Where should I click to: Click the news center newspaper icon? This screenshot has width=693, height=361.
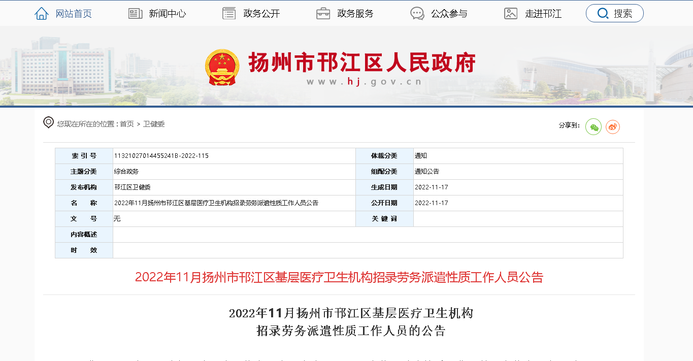tap(136, 14)
